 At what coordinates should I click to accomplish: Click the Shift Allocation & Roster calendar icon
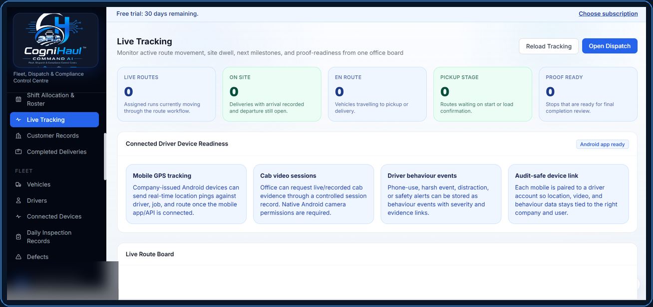18,99
